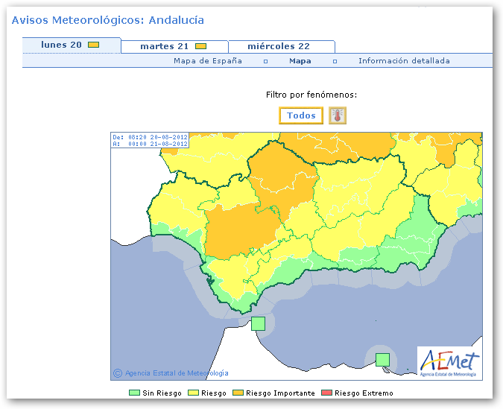Image resolution: width=503 pixels, height=409 pixels.
Task: Click the thermometer temperature filter icon
Action: pyautogui.click(x=338, y=115)
